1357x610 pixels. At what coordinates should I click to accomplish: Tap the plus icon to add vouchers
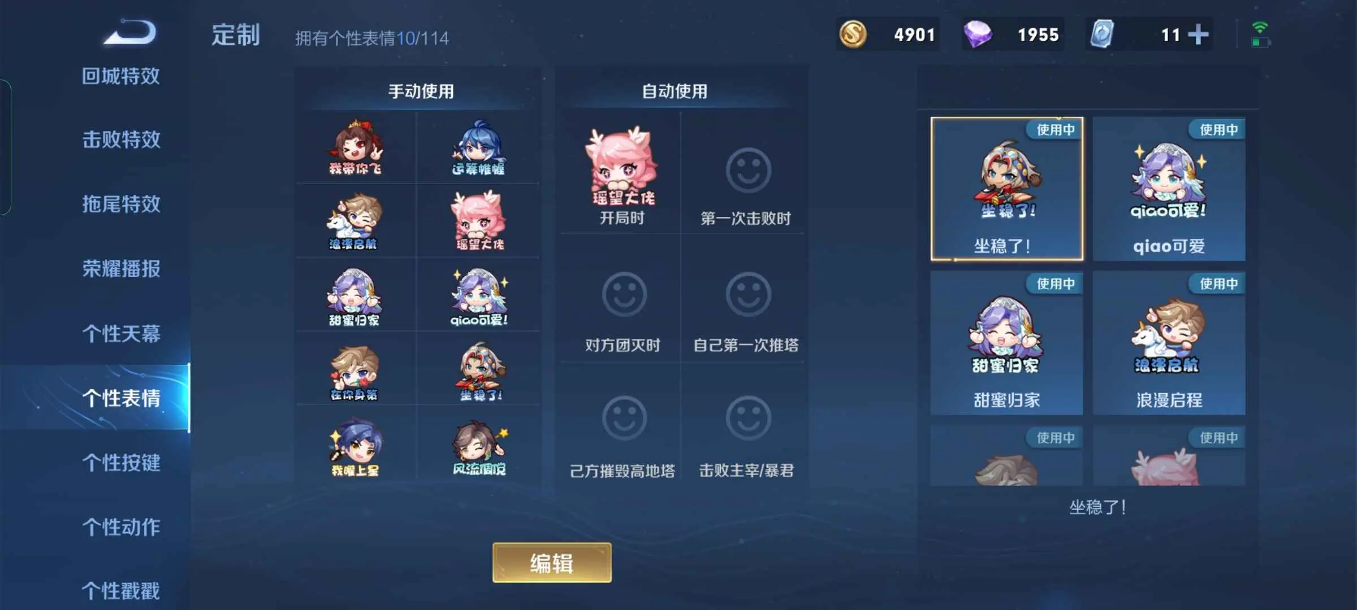[1198, 34]
